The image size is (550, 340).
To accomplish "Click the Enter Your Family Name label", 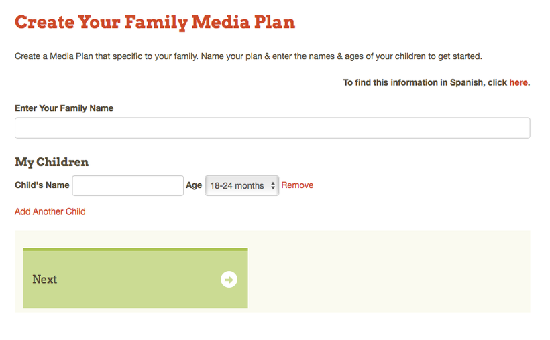I will [x=64, y=108].
